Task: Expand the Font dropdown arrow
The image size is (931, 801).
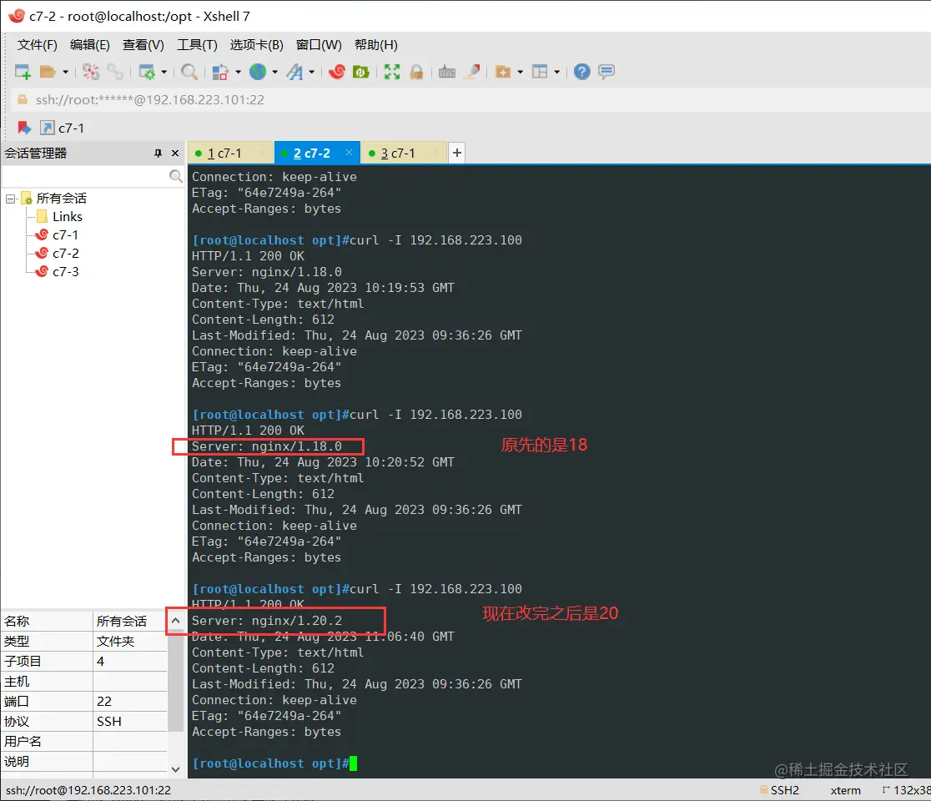Action: pos(312,73)
